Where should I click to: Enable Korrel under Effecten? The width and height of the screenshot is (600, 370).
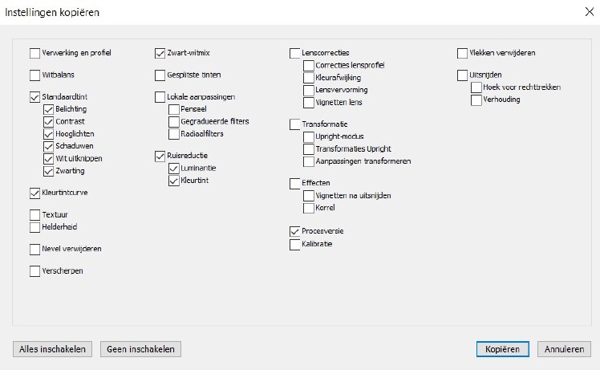(308, 208)
